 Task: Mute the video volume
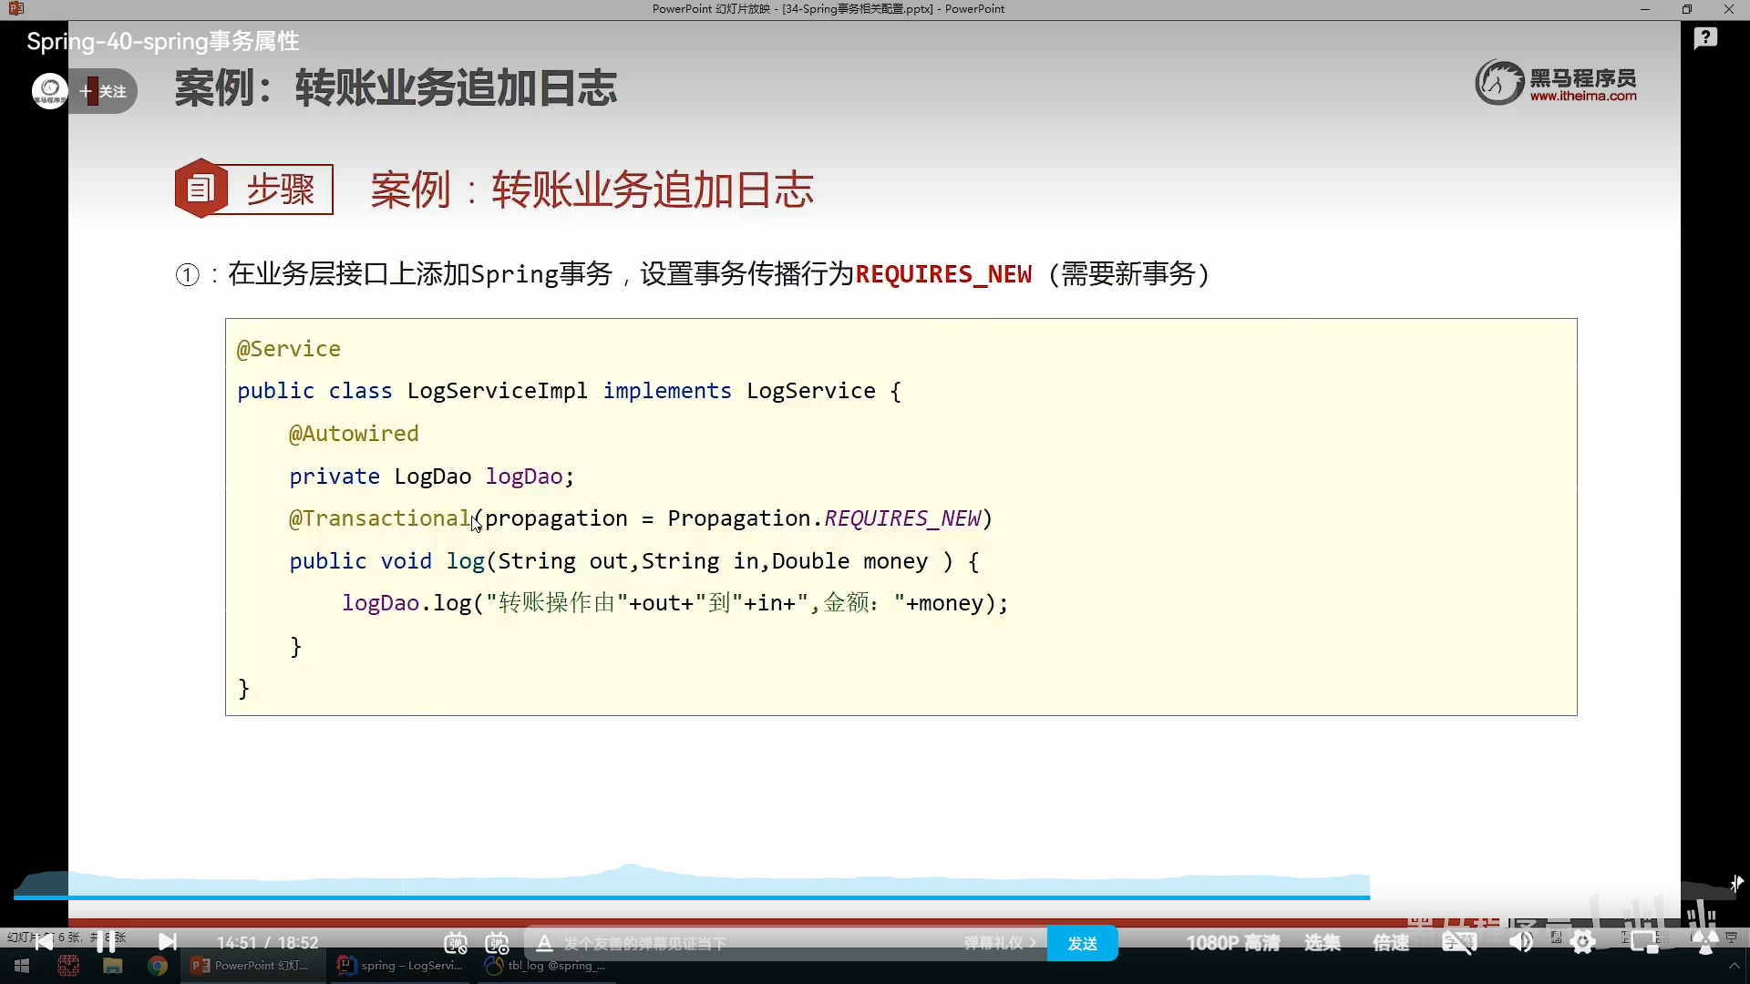[1520, 943]
